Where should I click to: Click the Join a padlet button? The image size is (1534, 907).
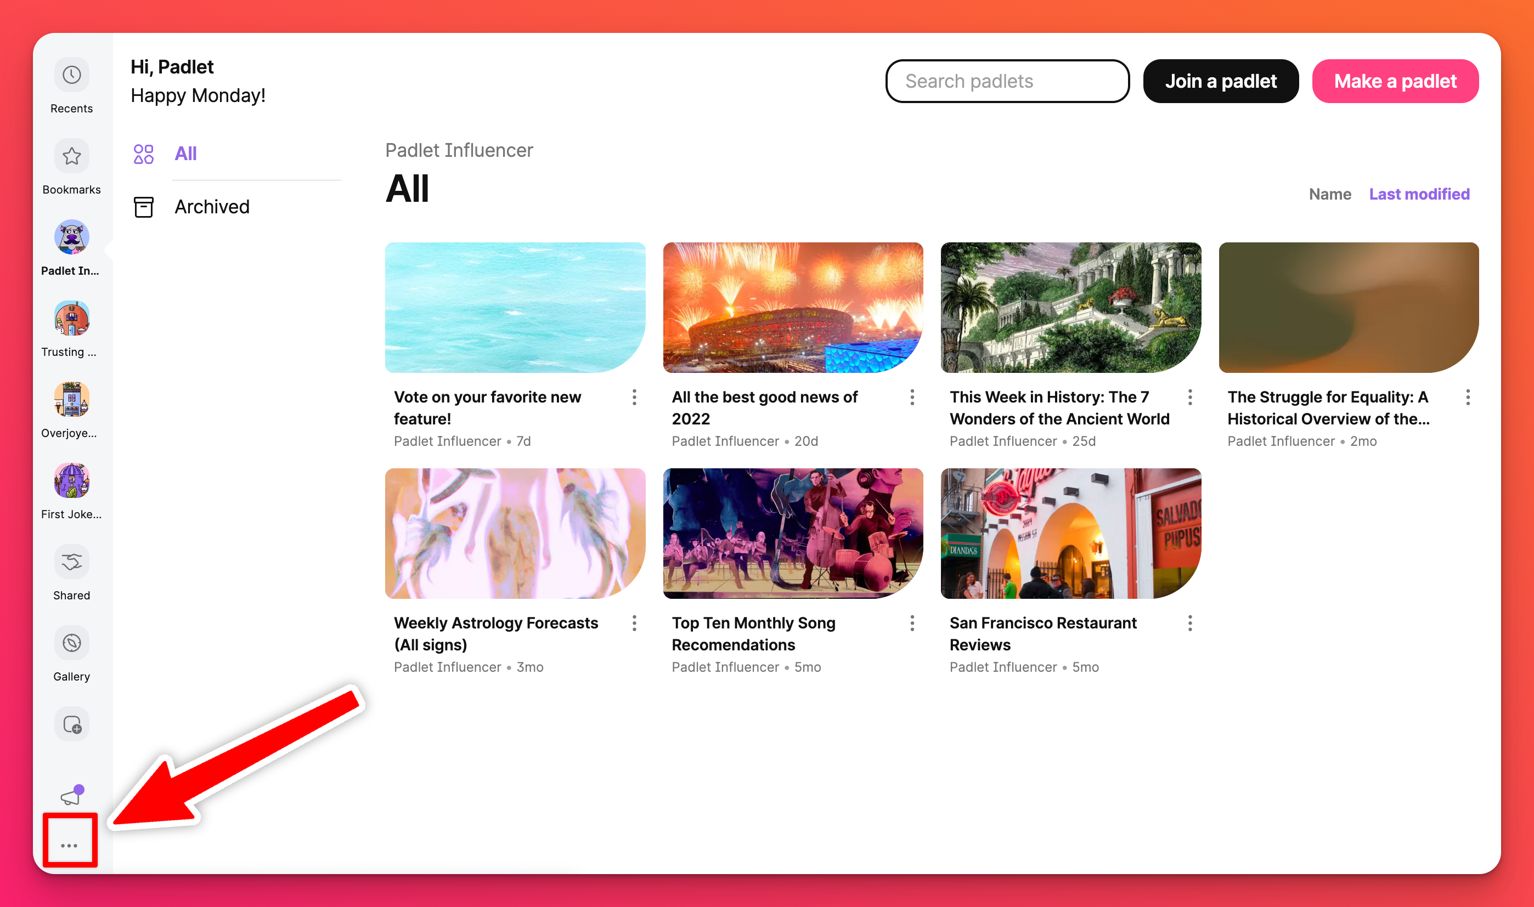(x=1220, y=80)
